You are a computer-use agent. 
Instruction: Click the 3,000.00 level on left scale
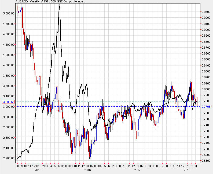8,117
